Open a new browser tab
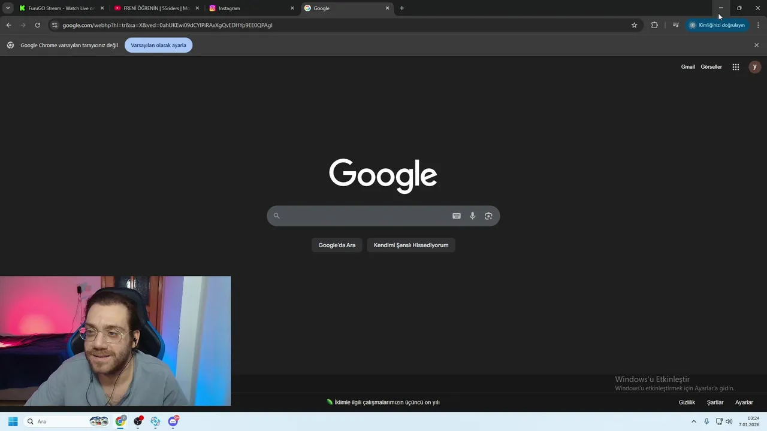 click(x=401, y=8)
